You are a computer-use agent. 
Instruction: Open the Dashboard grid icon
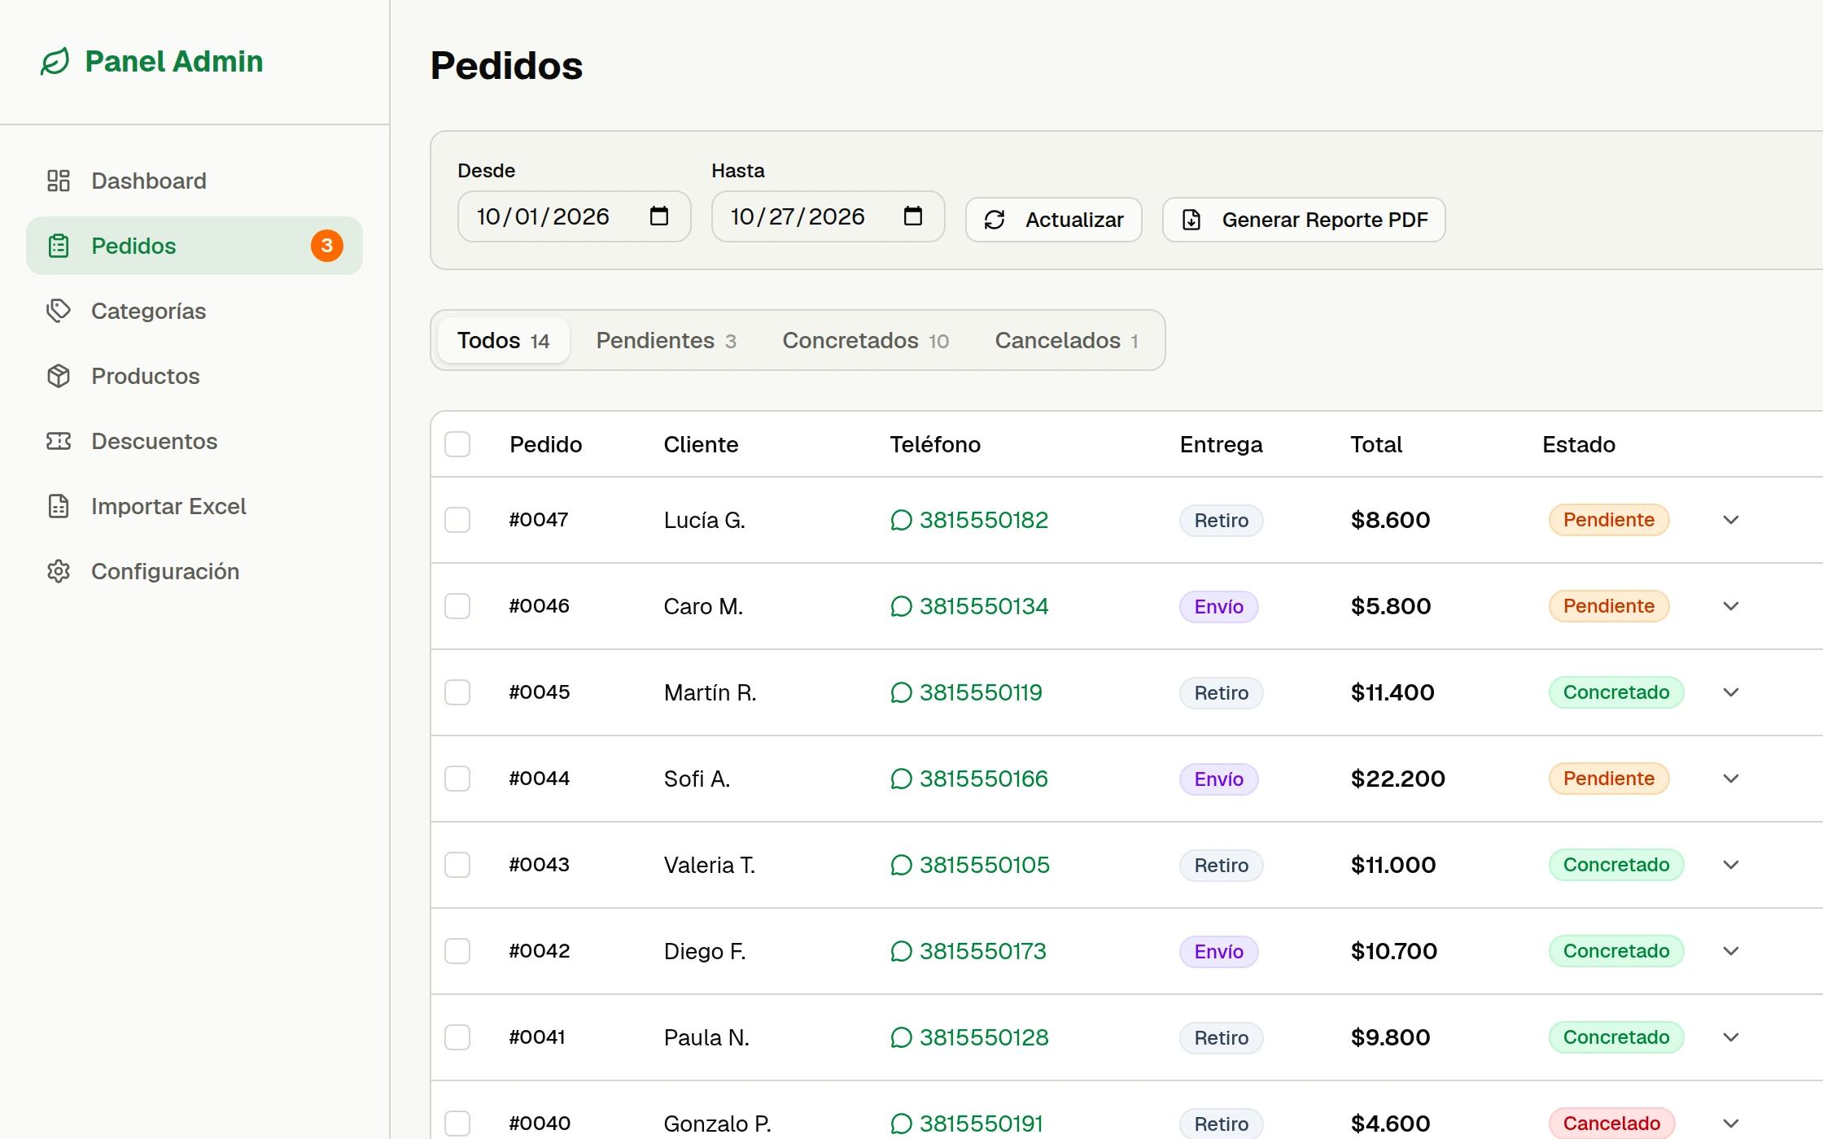(x=59, y=181)
